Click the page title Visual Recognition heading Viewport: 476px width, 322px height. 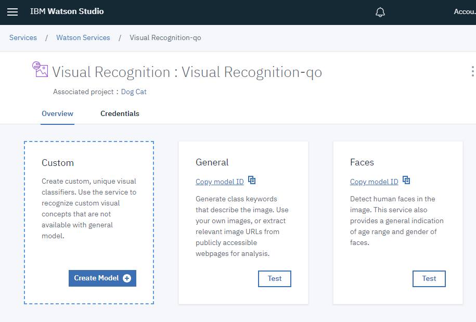[x=187, y=72]
